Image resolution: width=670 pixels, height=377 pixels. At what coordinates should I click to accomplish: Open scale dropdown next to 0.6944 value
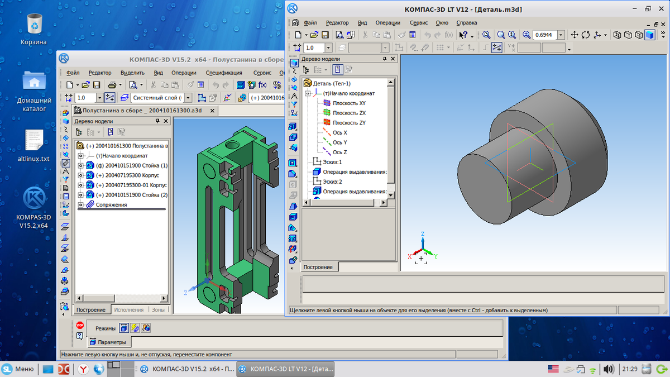tap(561, 35)
